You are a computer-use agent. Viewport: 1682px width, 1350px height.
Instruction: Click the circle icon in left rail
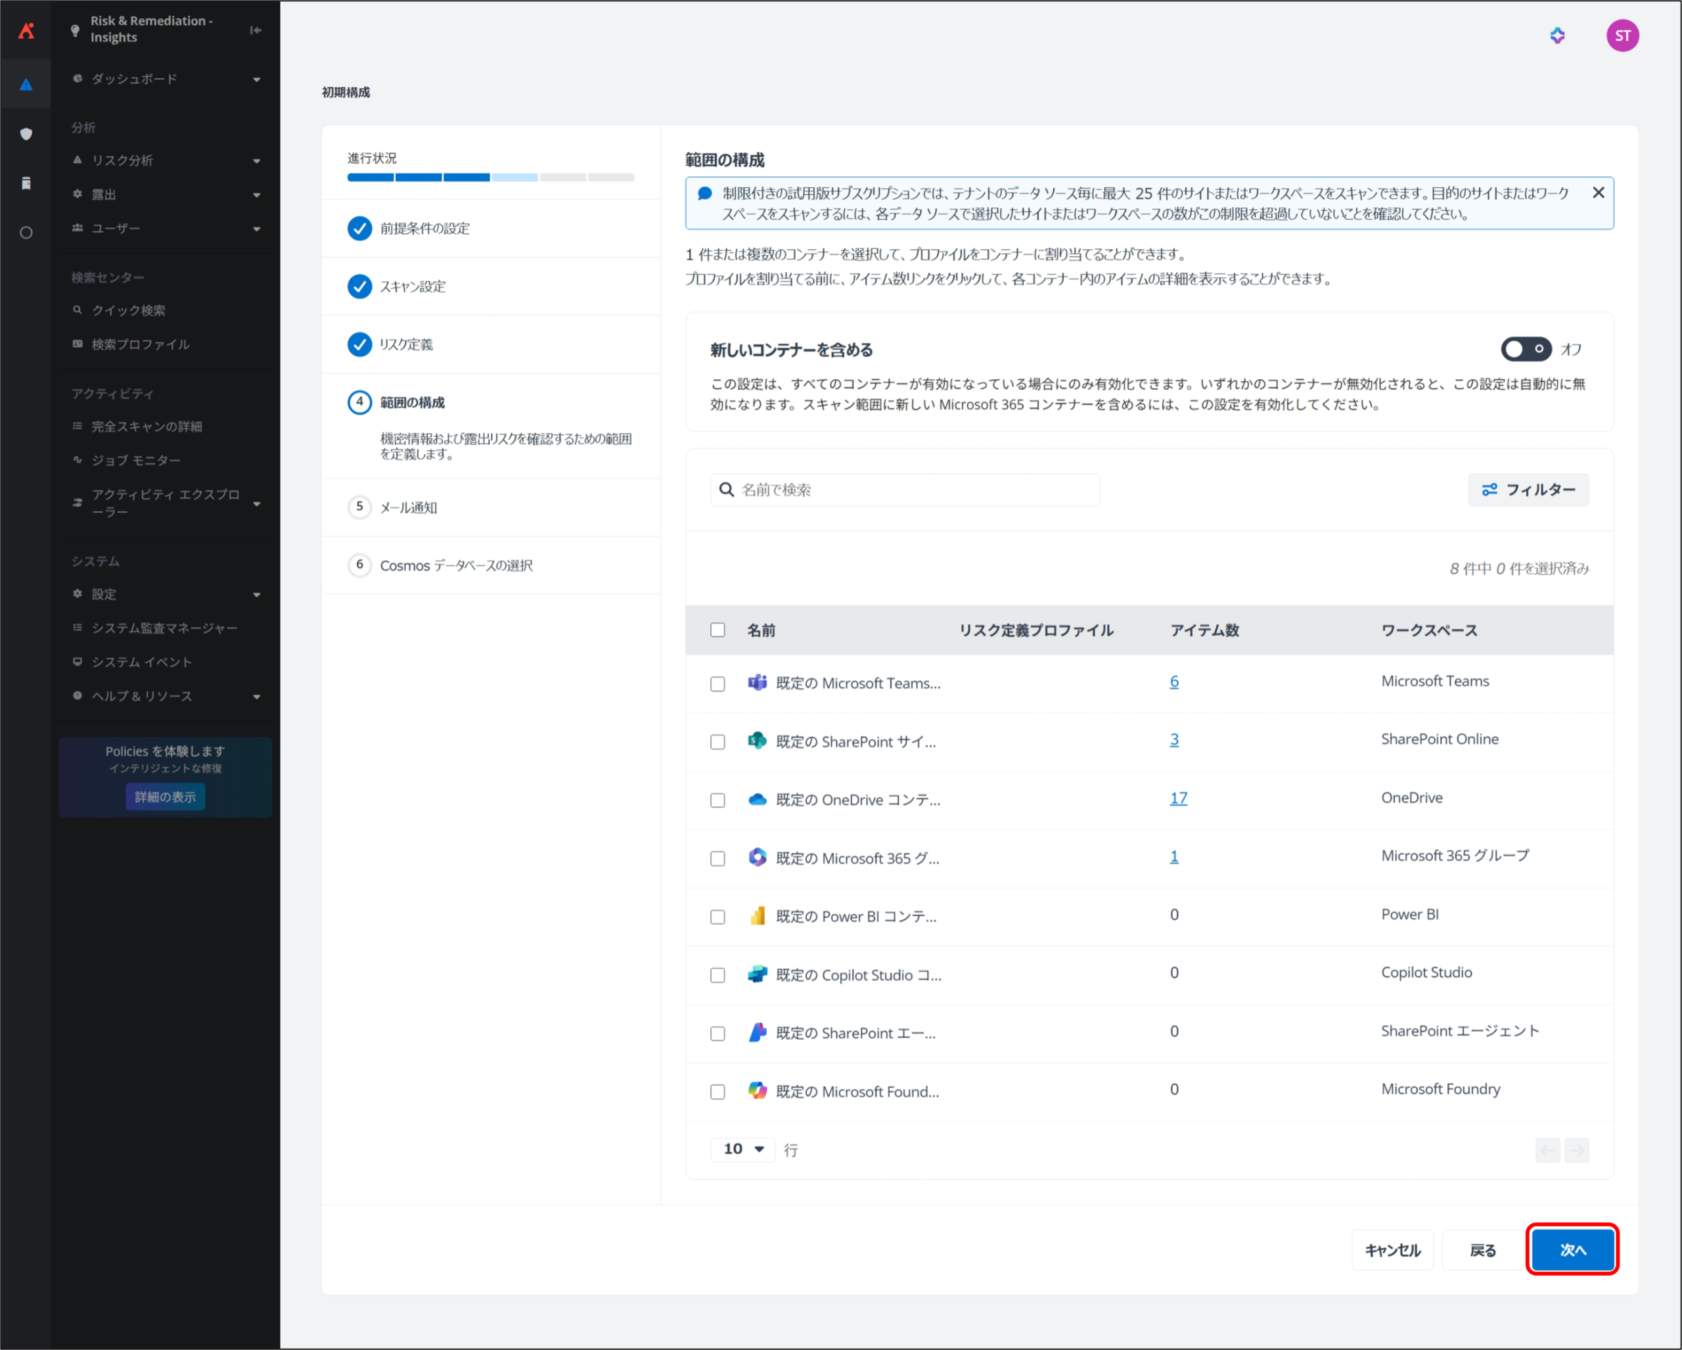tap(26, 233)
